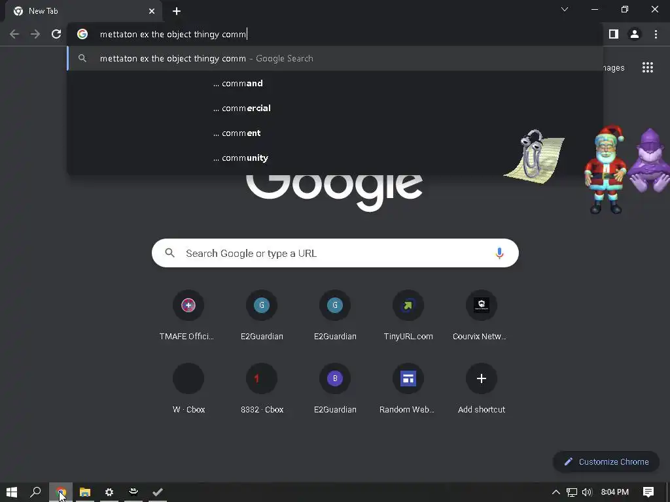Click the Clippy paperclip assistant
Image resolution: width=670 pixels, height=502 pixels.
pos(534,156)
